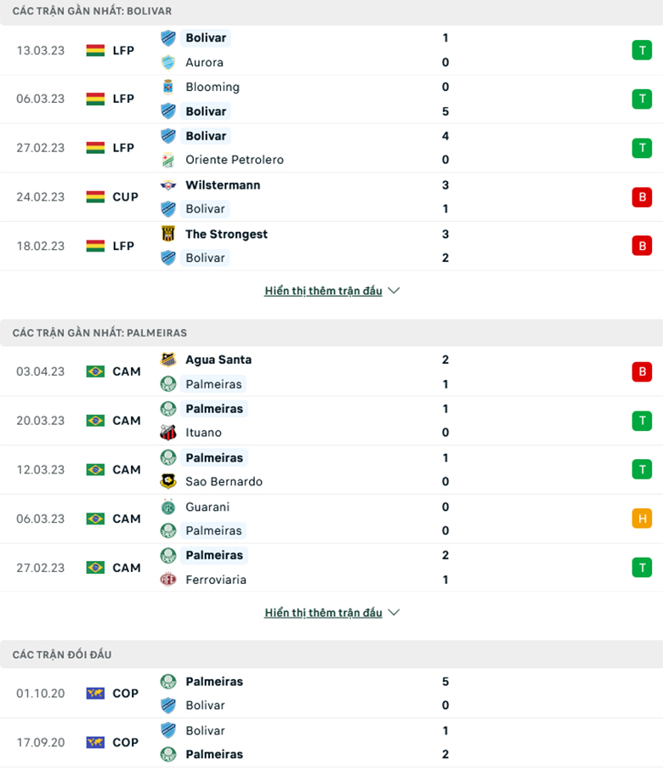The width and height of the screenshot is (663, 782).
Task: Click the highlighted Palmeiras team name link
Action: (213, 383)
